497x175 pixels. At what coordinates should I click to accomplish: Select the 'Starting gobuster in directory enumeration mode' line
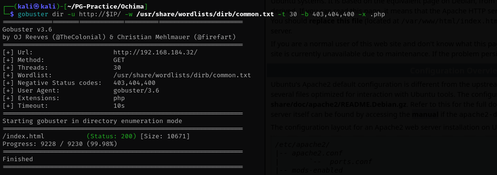pos(92,121)
